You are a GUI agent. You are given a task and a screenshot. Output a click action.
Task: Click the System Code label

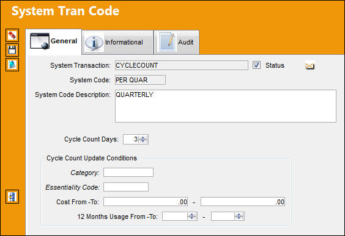(x=90, y=80)
